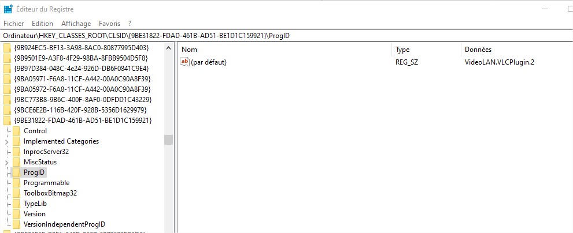This screenshot has width=573, height=233.
Task: Select the (par défaut) value name
Action: (209, 62)
